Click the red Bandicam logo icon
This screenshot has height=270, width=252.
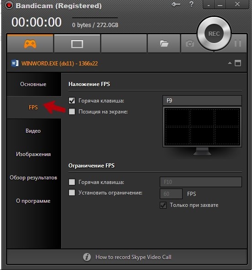(9, 5)
